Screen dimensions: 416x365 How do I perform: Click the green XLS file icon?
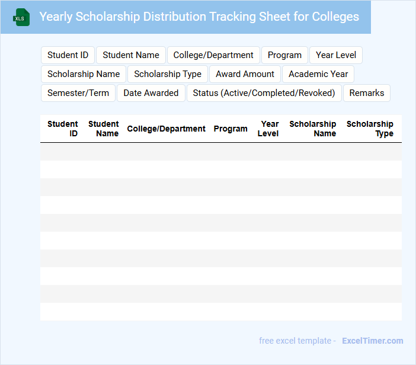tap(22, 17)
